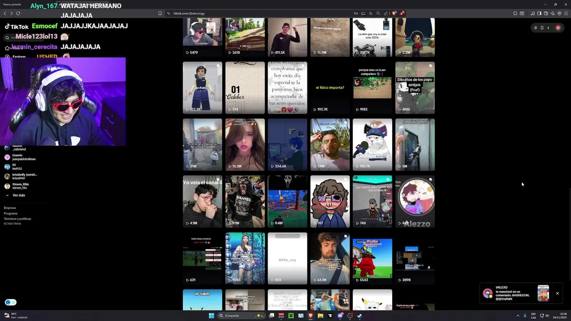Open followed account steven_15o
Image resolution: width=571 pixels, height=321 pixels.
point(17,186)
